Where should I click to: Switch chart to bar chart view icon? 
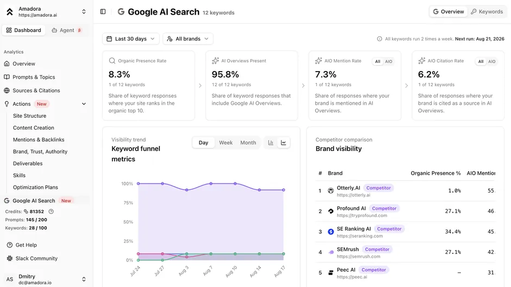pyautogui.click(x=271, y=143)
